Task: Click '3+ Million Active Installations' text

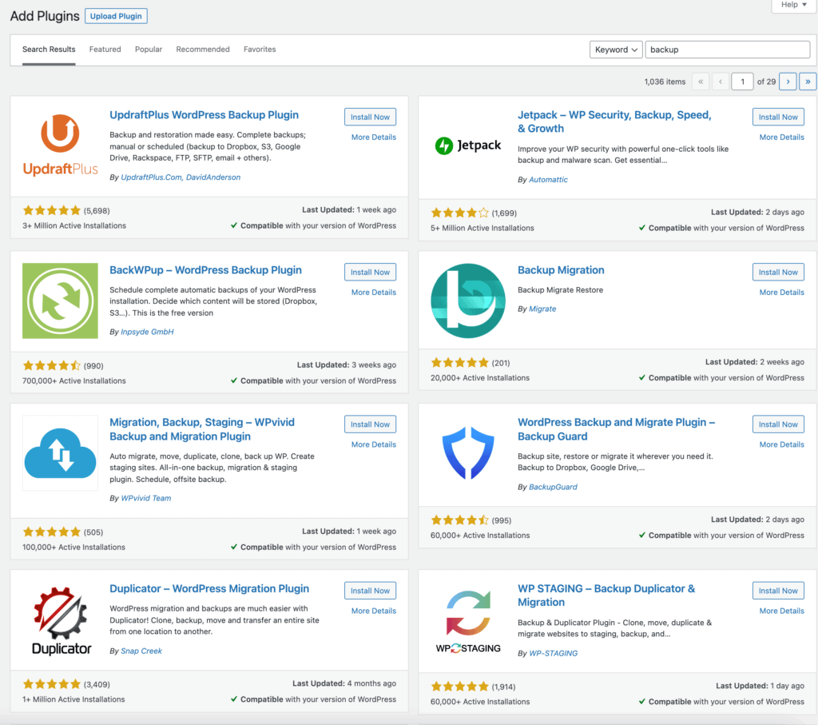Action: click(74, 225)
